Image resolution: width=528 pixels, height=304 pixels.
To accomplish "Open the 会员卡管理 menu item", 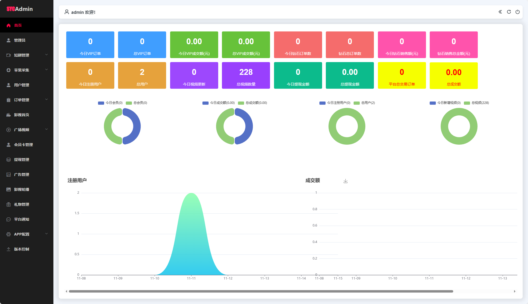I will [24, 145].
